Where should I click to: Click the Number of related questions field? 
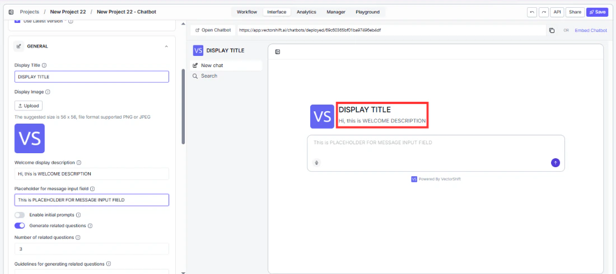pyautogui.click(x=91, y=249)
